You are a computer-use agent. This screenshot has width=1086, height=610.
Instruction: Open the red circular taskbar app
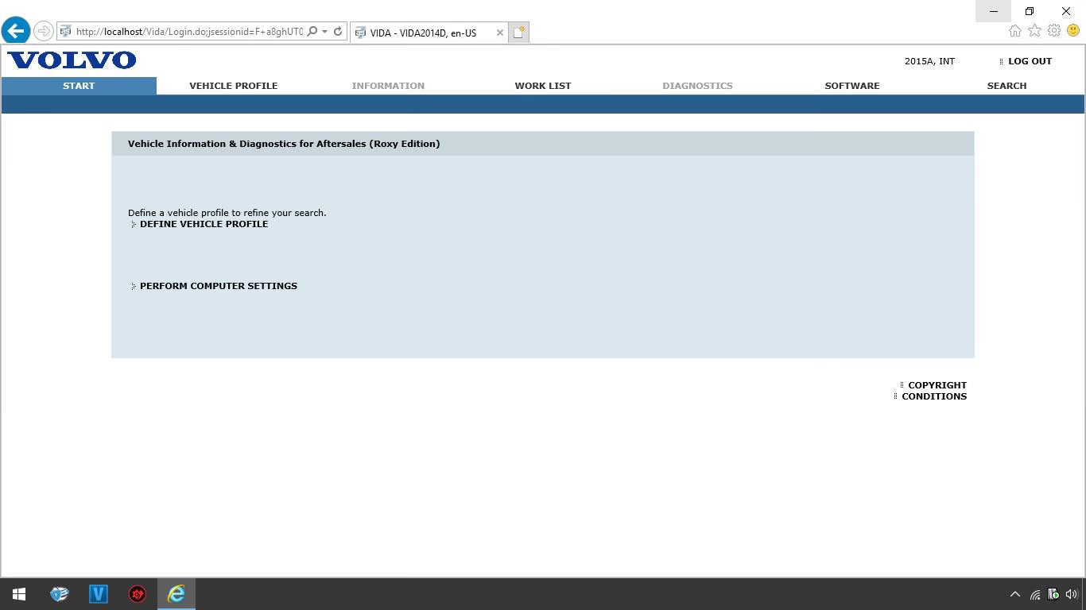point(138,594)
